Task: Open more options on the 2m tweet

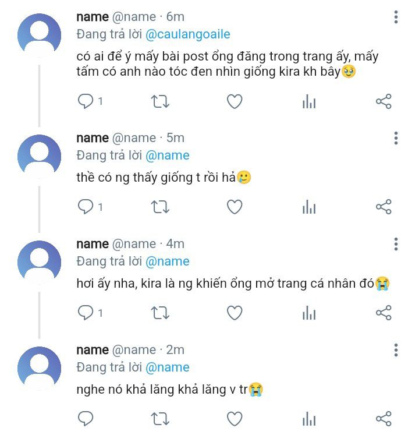Action: tap(396, 350)
